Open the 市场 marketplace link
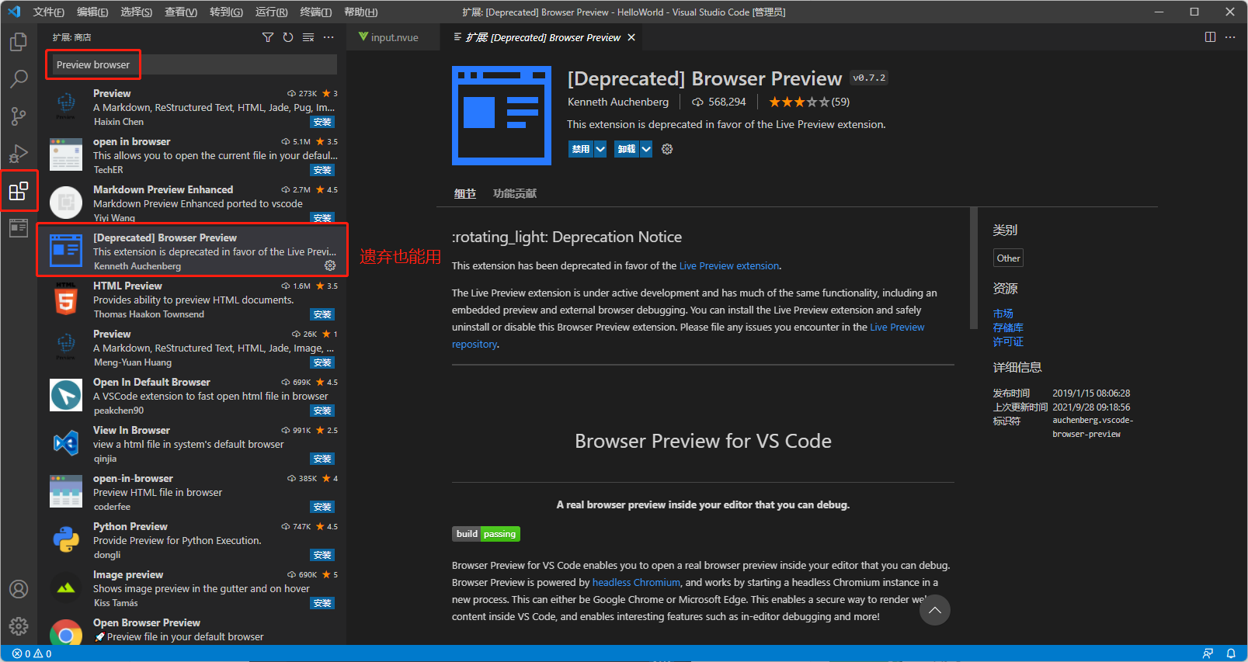Viewport: 1248px width, 662px height. [1003, 314]
